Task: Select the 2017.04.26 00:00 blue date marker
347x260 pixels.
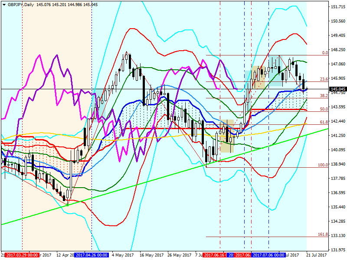Action: (x=92, y=255)
